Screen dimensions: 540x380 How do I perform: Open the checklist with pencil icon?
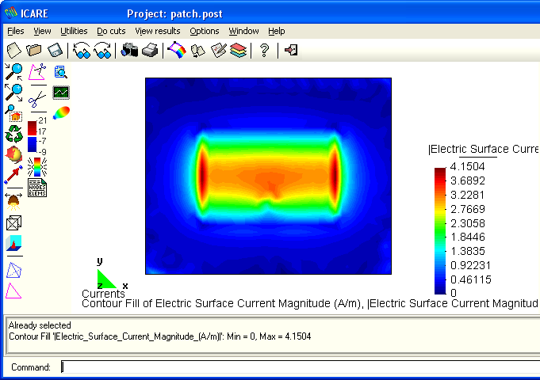click(x=219, y=50)
